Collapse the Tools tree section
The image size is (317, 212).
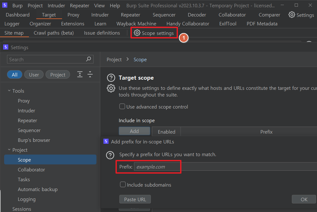9,91
